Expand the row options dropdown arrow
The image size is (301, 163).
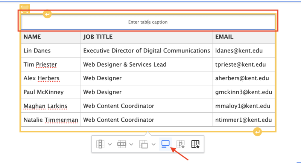[x=131, y=144]
